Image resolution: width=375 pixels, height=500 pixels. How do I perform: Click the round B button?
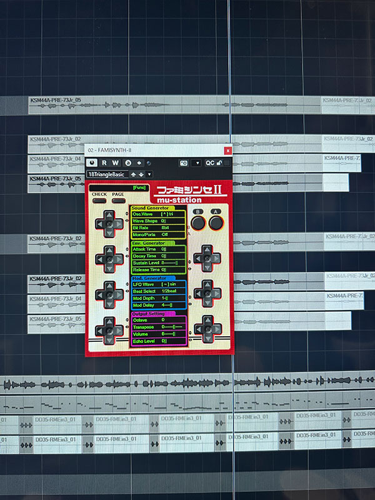pyautogui.click(x=197, y=223)
